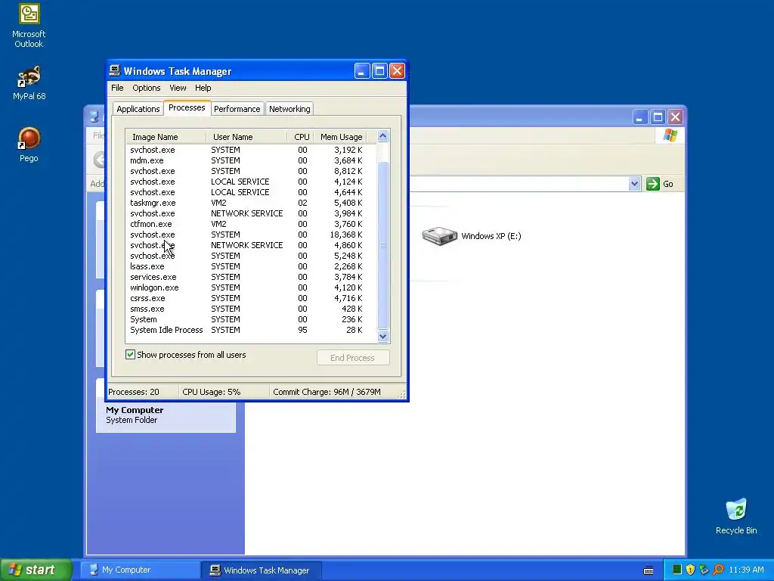Click the yellow security shield tray icon

pos(690,570)
